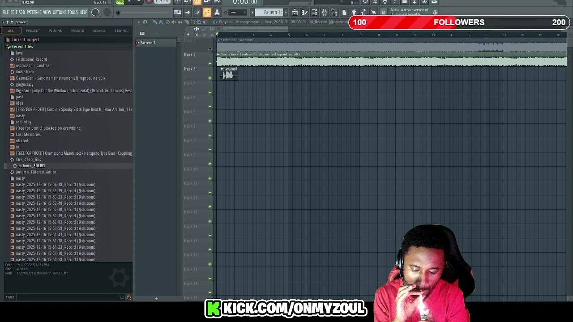Select the playlist Slip tool

coord(180,22)
